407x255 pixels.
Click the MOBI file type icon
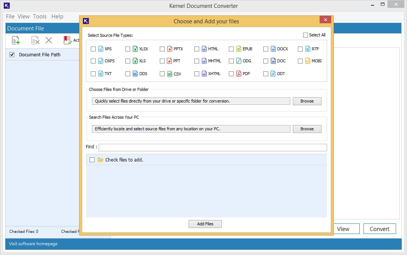click(x=308, y=61)
